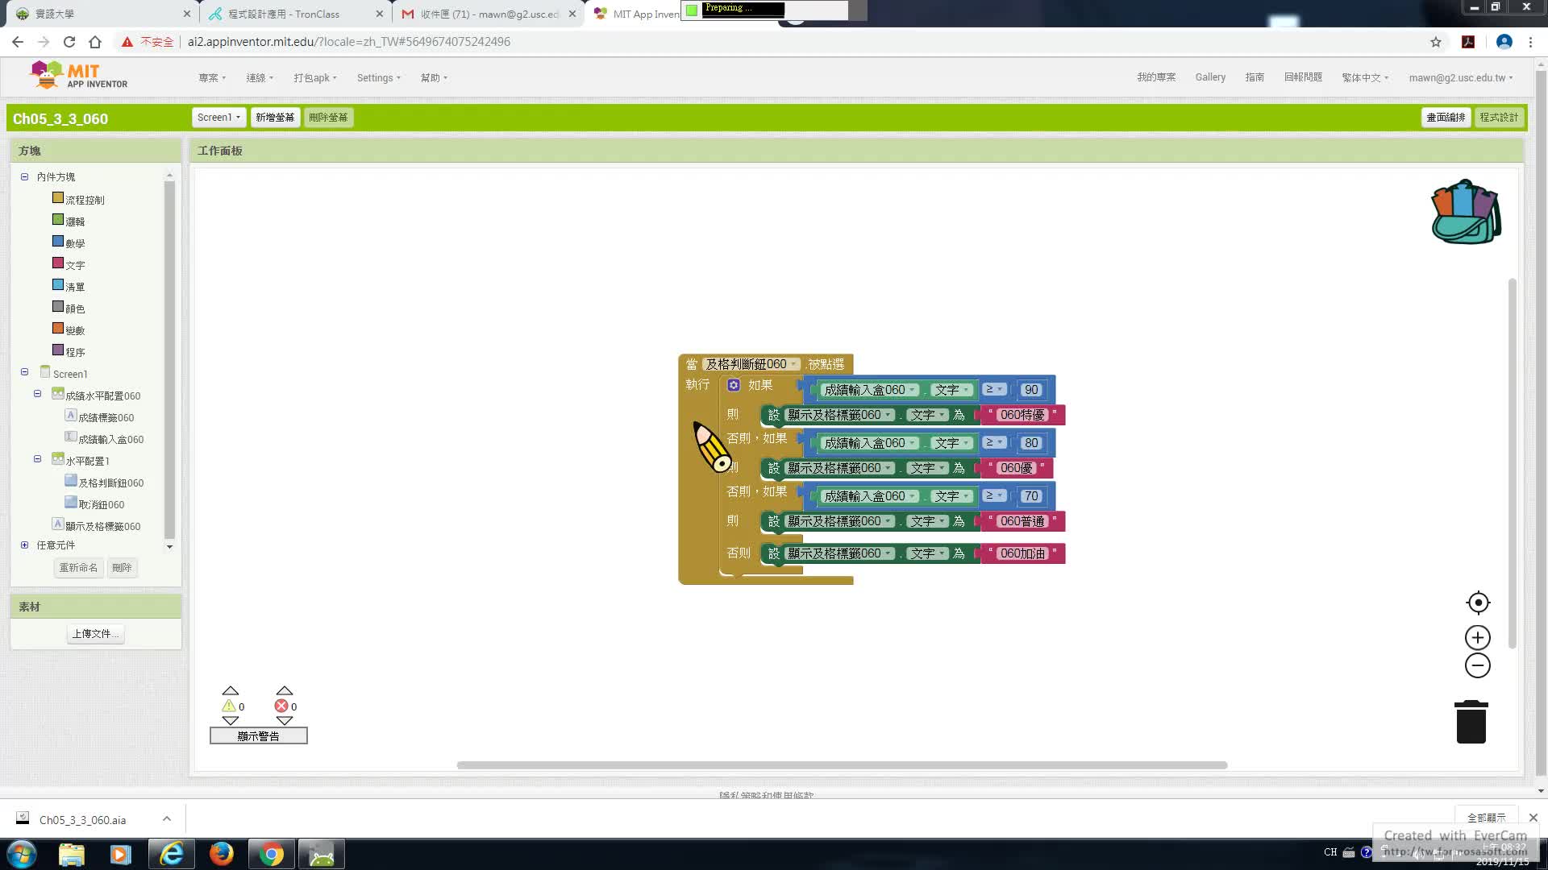Screen dimensions: 1548x870
Task: Reload the page with the refresh icon
Action: tap(69, 42)
